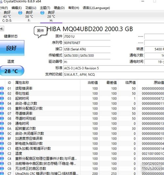Image resolution: width=164 pixels, height=175 pixels.
Task: Minimize the CrystalDiskInfo window
Action: (143, 1)
